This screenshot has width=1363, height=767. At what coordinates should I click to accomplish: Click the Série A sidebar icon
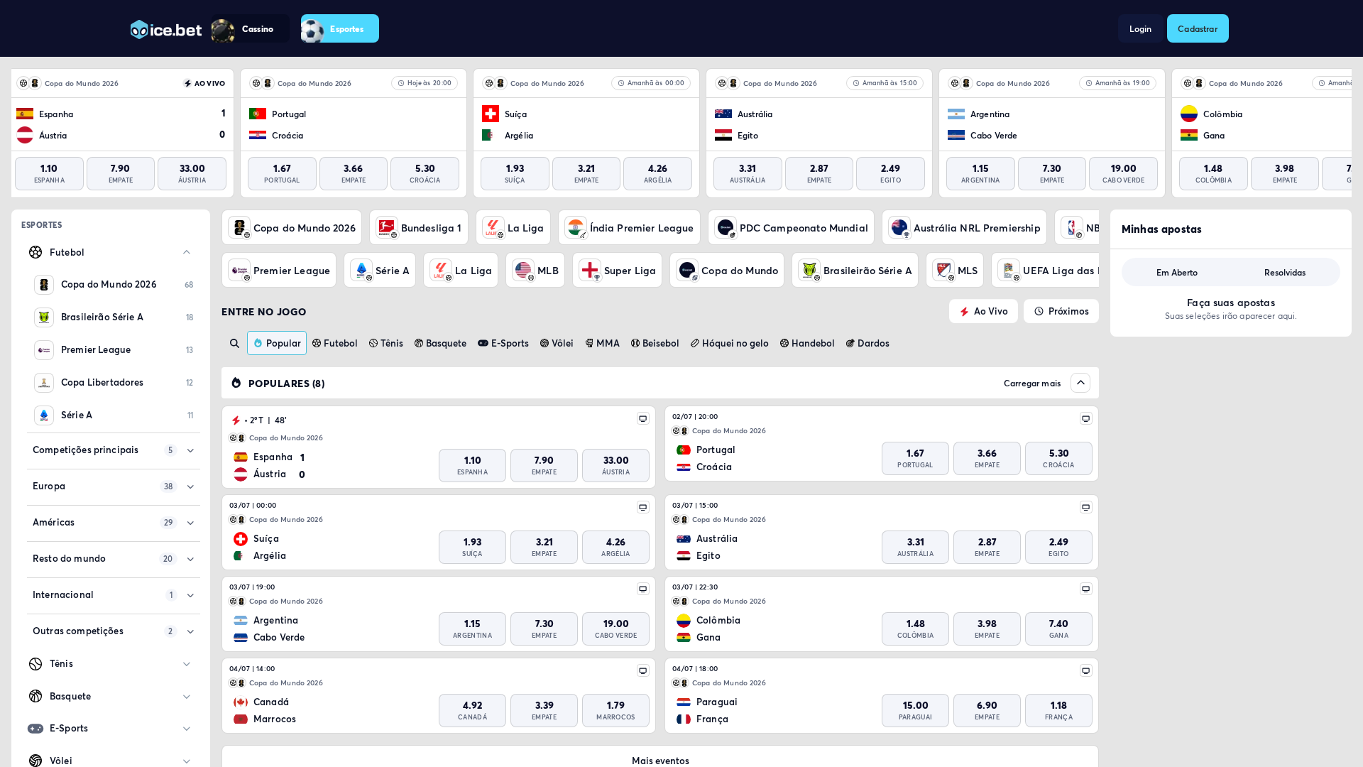(44, 415)
